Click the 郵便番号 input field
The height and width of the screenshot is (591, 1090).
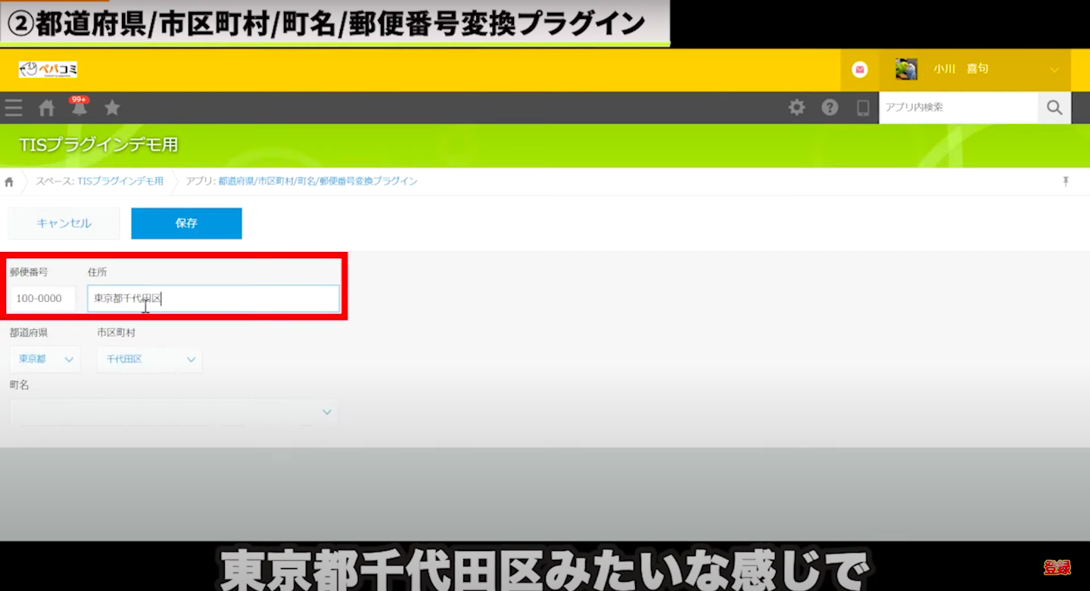click(x=42, y=299)
